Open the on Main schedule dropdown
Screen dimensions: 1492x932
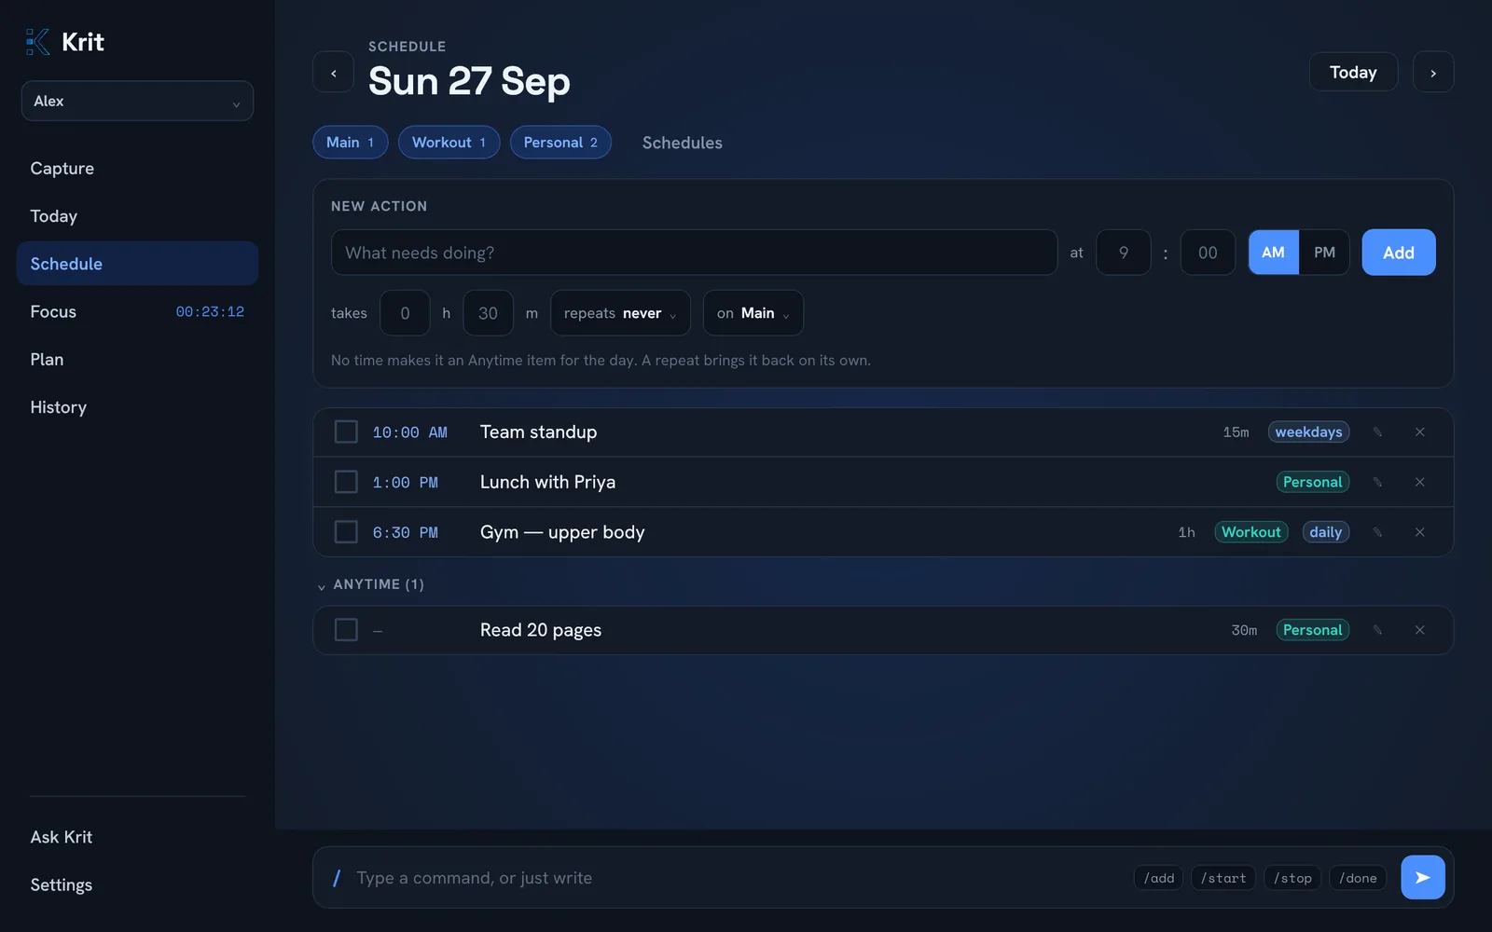click(753, 313)
